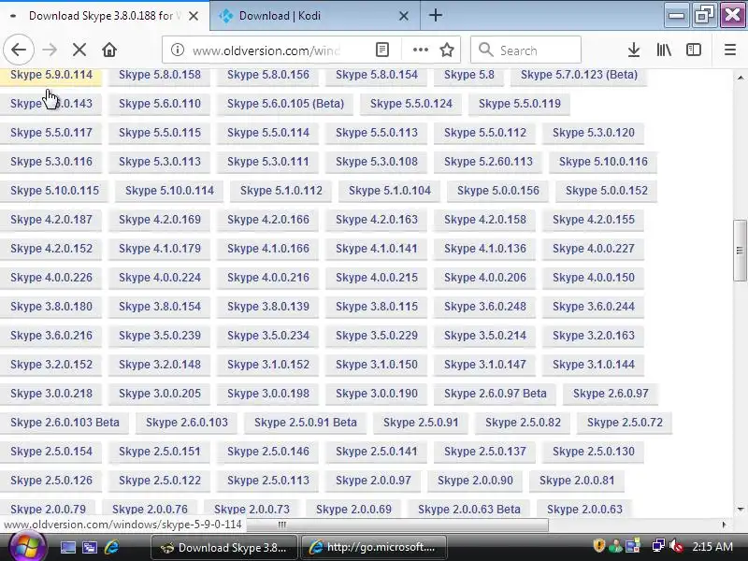Go back to the previous page
Viewport: 748px width, 561px height.
click(19, 50)
